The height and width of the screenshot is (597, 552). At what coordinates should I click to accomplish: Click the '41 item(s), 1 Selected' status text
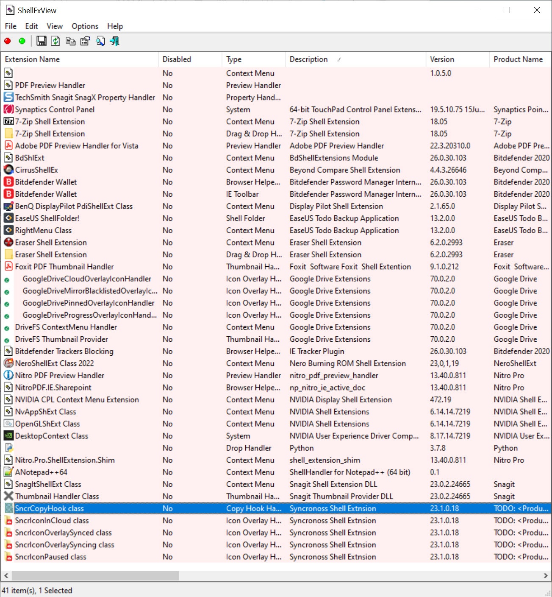click(x=37, y=590)
